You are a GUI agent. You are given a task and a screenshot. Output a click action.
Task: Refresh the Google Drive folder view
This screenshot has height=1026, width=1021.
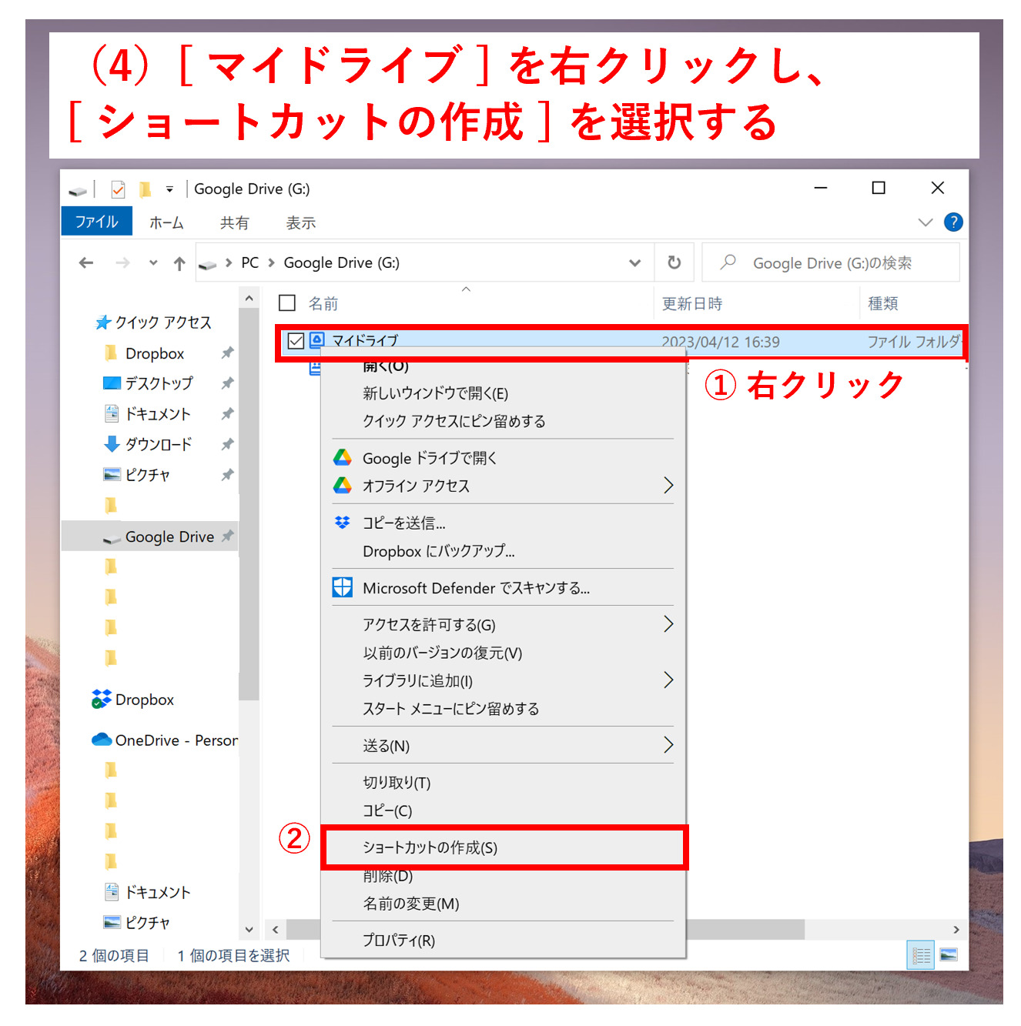pos(674,262)
